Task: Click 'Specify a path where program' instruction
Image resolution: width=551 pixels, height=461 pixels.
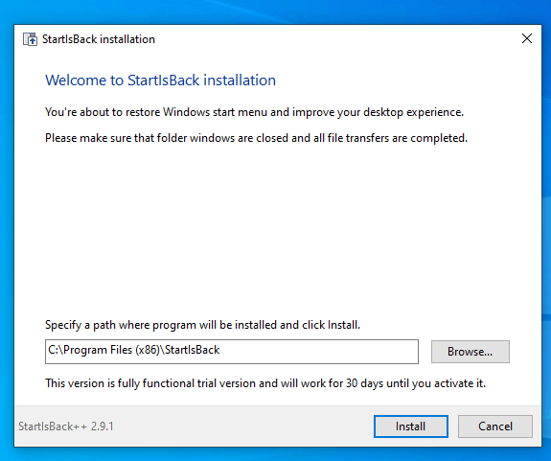Action: coord(202,325)
